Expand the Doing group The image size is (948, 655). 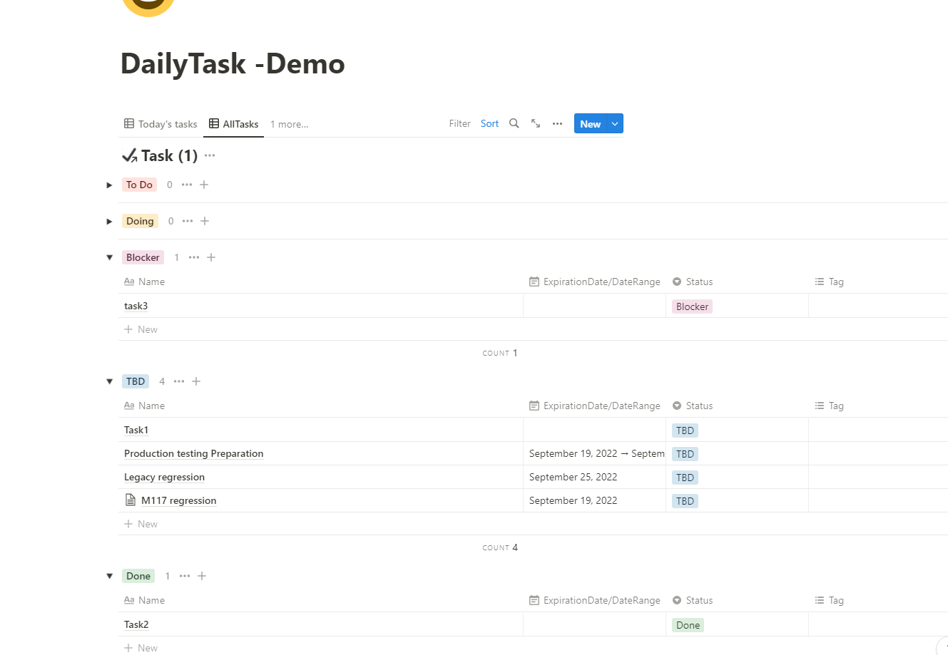click(x=109, y=221)
